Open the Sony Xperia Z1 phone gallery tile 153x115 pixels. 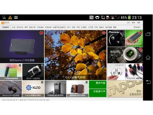tap(22, 47)
